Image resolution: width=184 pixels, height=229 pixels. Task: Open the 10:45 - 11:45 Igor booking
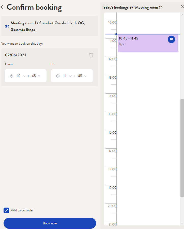click(148, 43)
